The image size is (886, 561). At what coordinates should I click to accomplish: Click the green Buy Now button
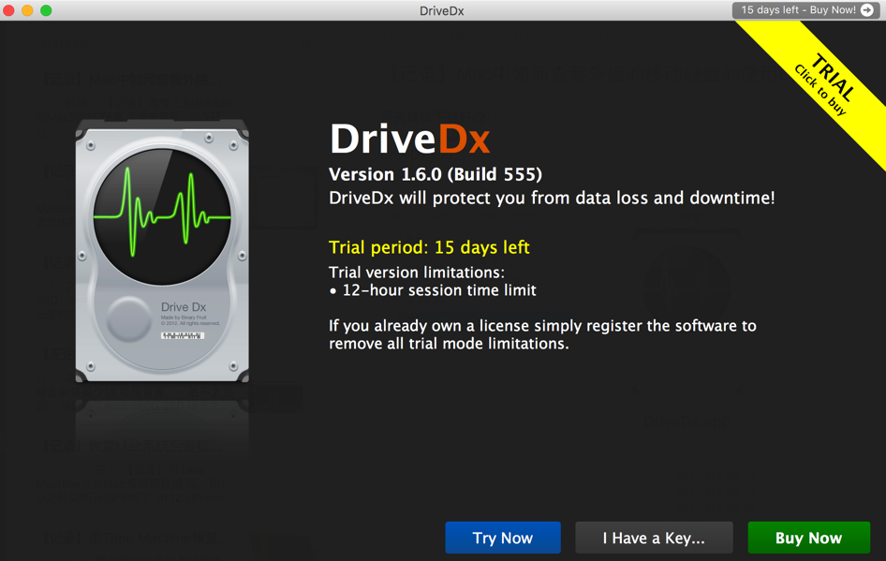[x=808, y=538]
